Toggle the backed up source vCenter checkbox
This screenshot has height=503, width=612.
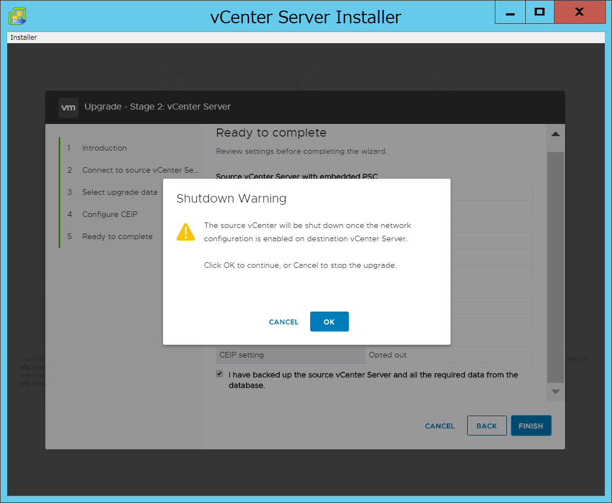point(219,374)
